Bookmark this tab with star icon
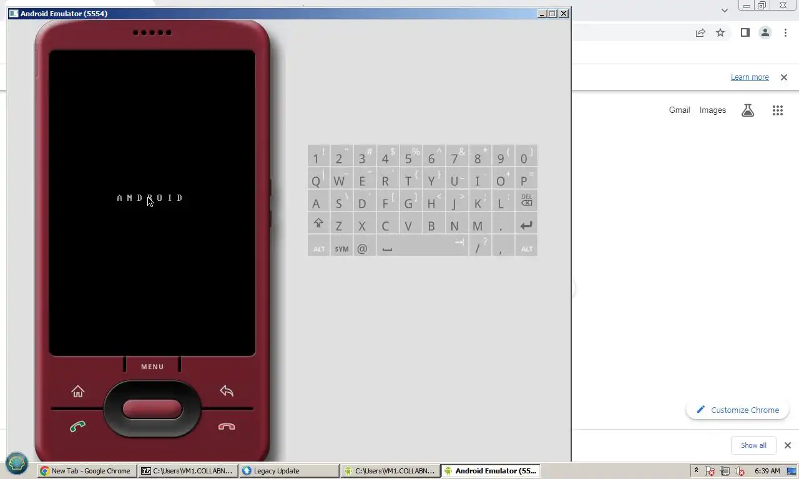The width and height of the screenshot is (799, 479). pos(720,32)
